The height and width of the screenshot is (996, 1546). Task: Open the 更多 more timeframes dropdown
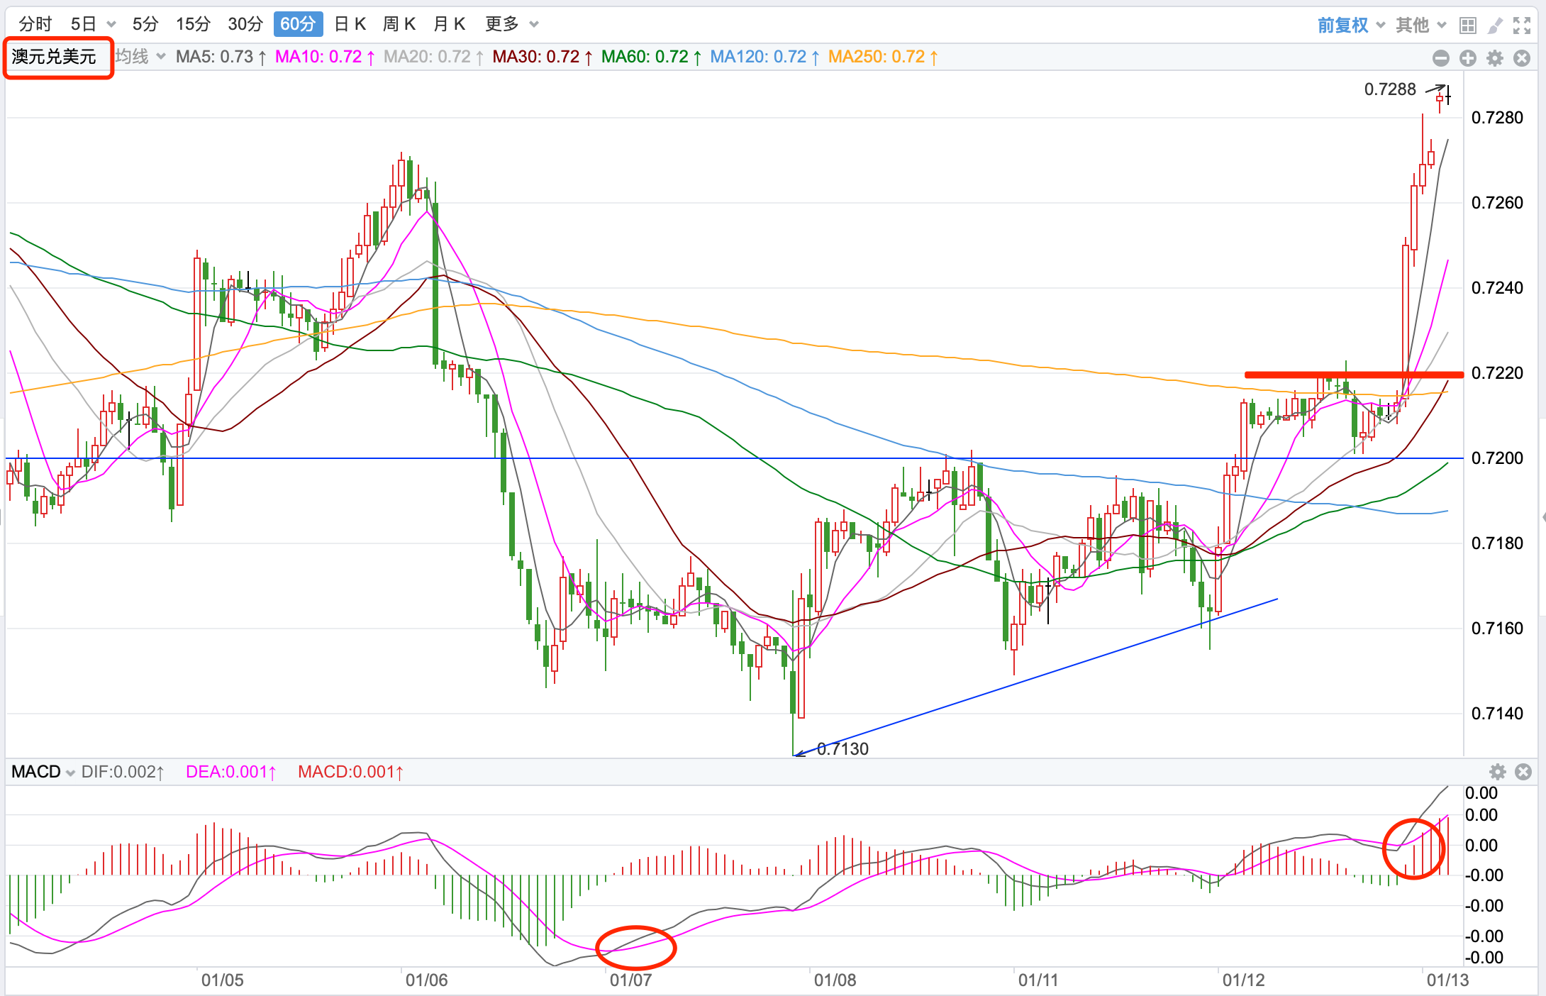point(512,24)
